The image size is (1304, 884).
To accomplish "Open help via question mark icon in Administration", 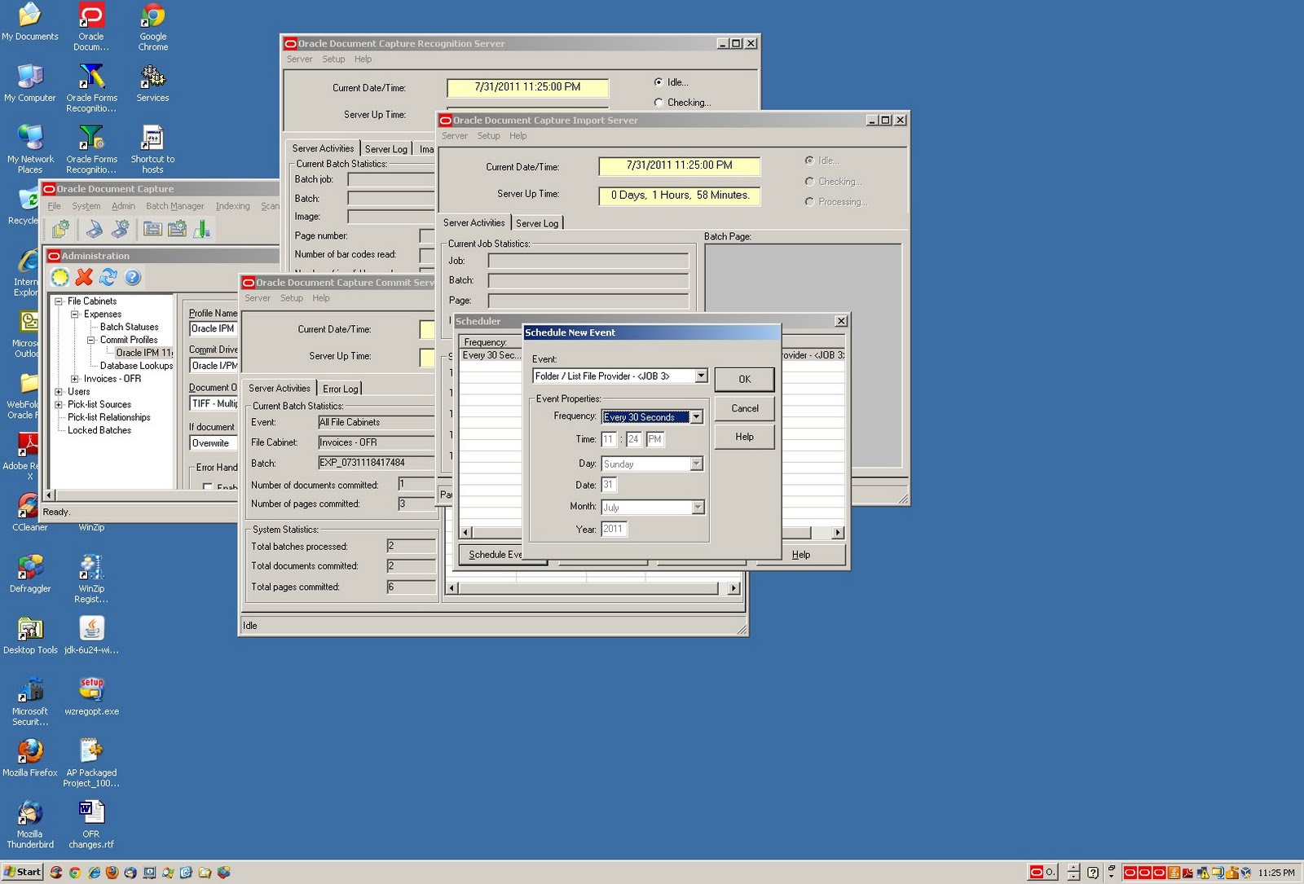I will (x=132, y=277).
